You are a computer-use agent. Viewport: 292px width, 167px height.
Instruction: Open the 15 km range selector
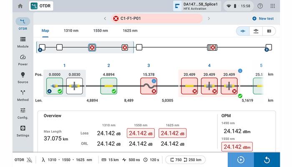110,159
